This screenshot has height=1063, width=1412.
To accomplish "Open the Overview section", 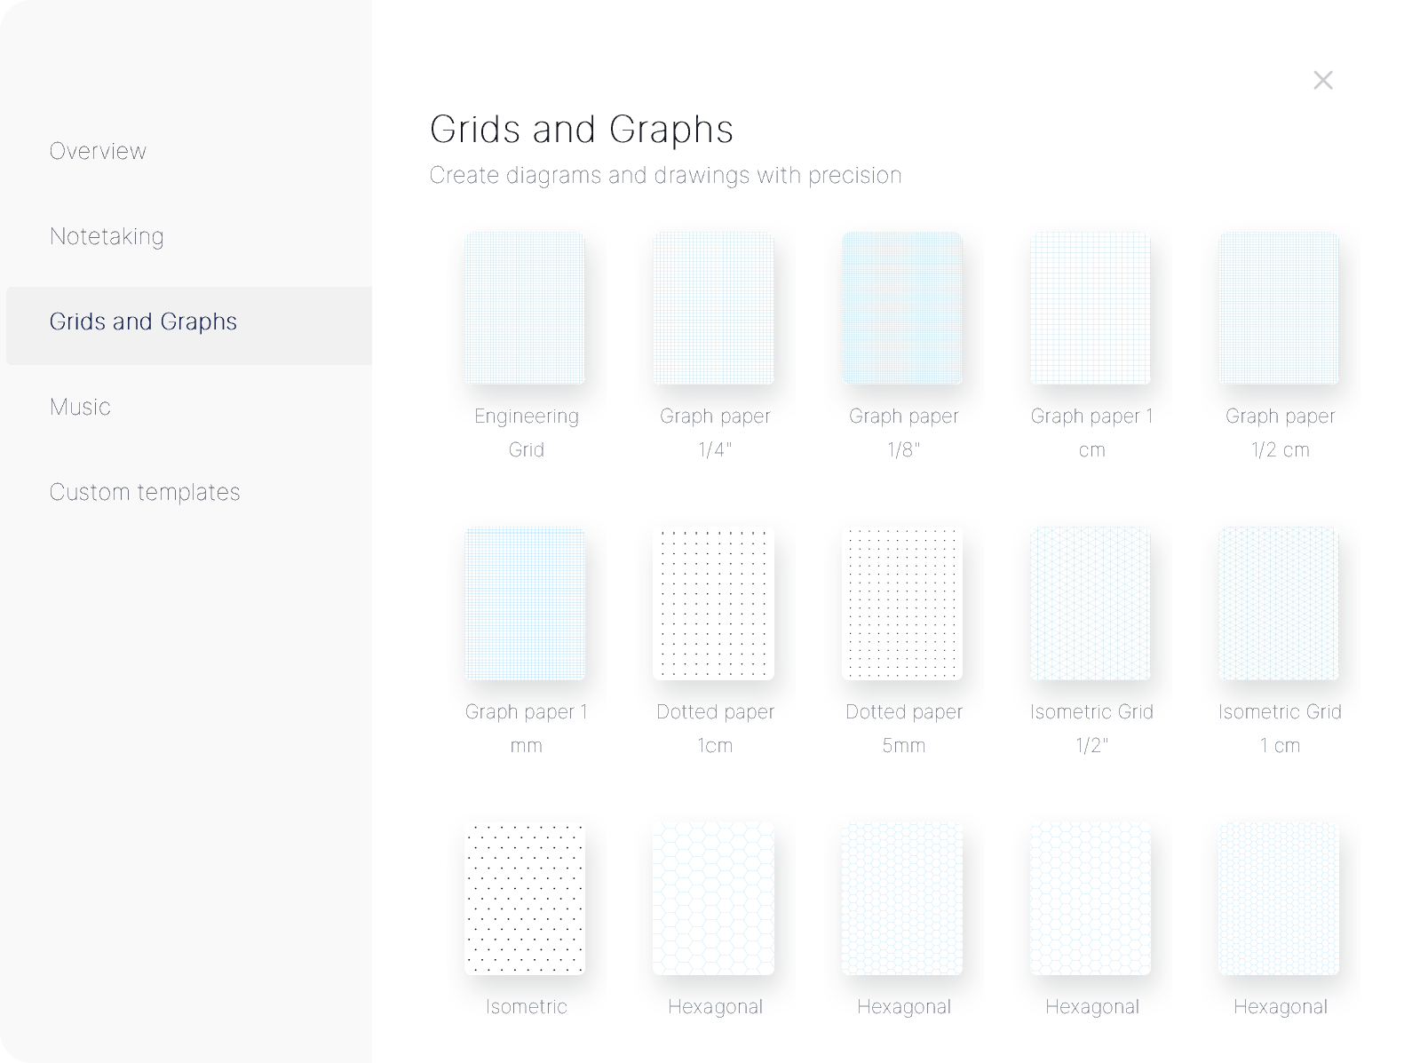I will (98, 151).
